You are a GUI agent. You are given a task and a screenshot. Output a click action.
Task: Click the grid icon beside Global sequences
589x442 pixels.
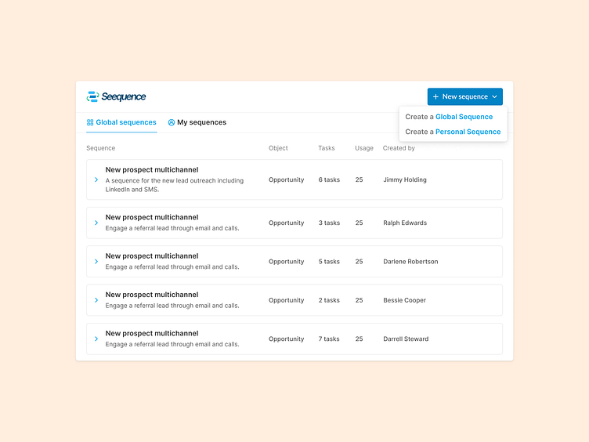pyautogui.click(x=90, y=122)
